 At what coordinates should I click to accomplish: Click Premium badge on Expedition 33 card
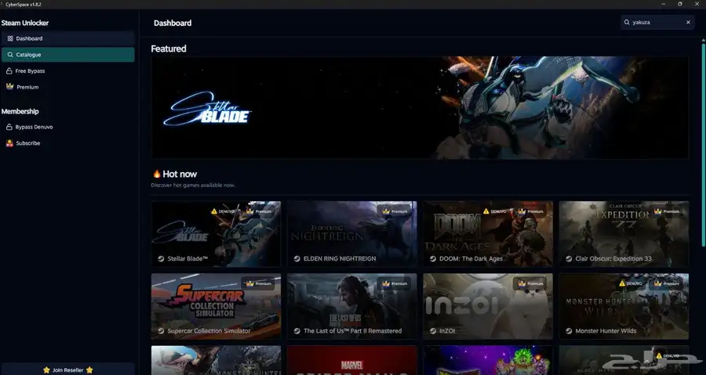(x=667, y=211)
